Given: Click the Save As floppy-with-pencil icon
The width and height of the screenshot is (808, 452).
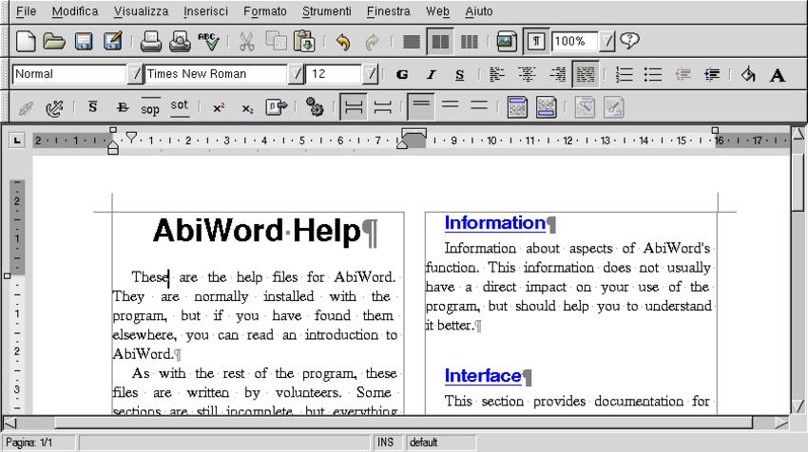Looking at the screenshot, I should point(113,41).
